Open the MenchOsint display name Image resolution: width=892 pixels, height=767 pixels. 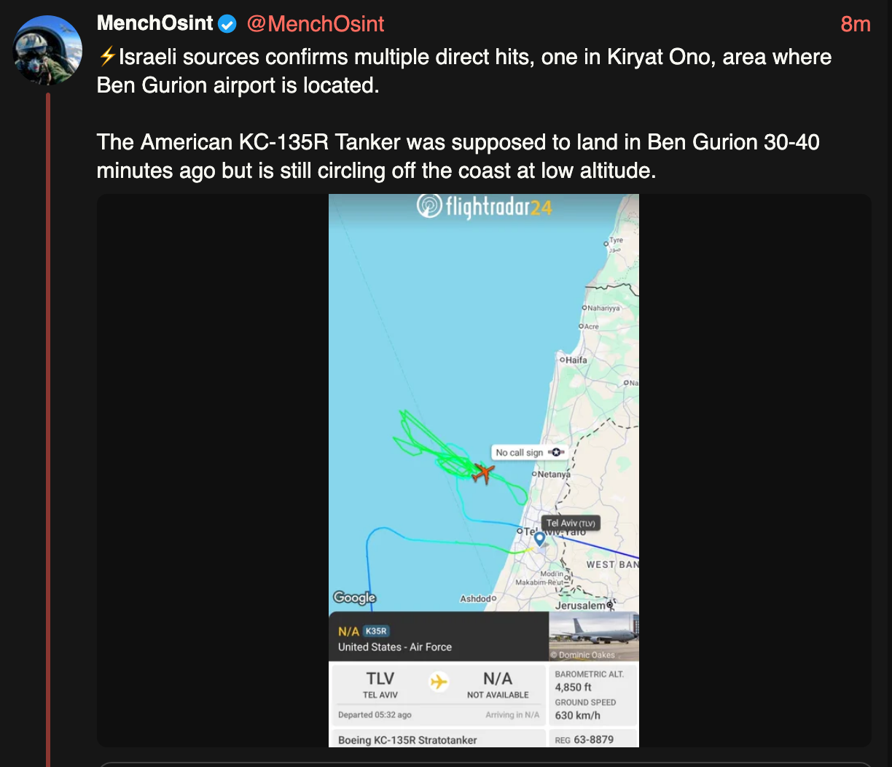point(154,23)
